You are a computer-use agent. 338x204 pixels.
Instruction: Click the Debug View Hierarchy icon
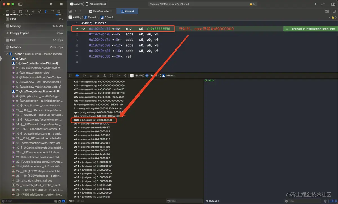[112, 76]
